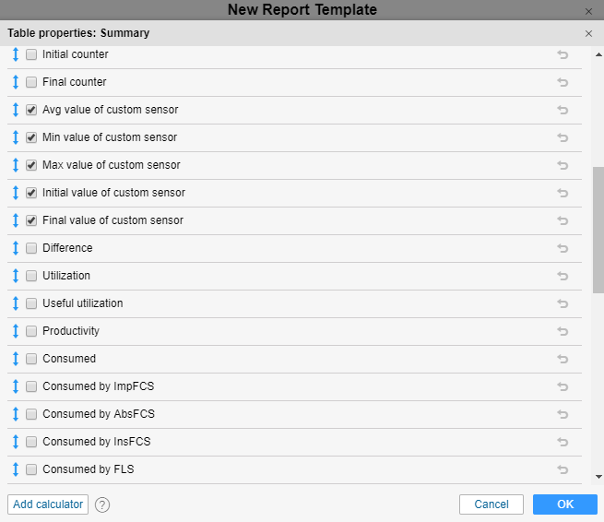The width and height of the screenshot is (604, 522).
Task: Cancel the table properties dialog
Action: pyautogui.click(x=491, y=504)
